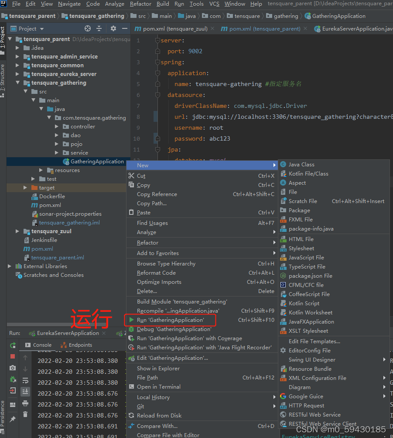Click the pin tab icon in Run panel
Viewport: 393px width, 438px height.
point(13,419)
